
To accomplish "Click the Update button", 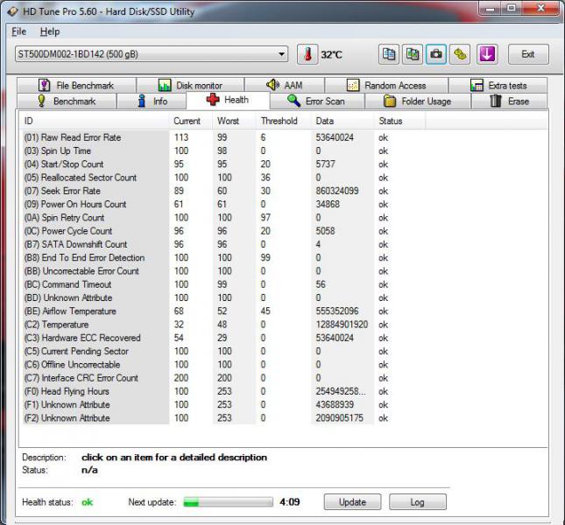I will pos(352,502).
